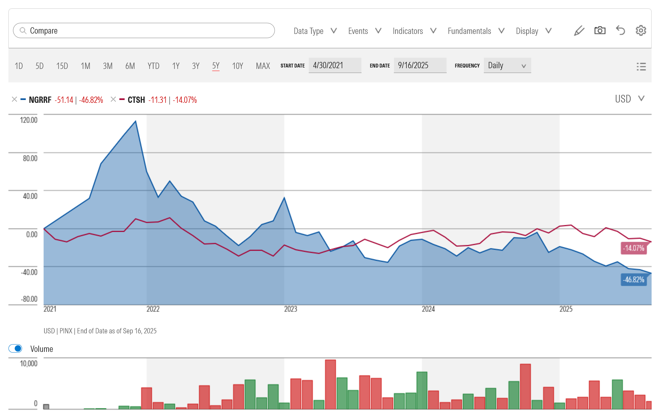Click the undo reset arrow icon
This screenshot has height=418, width=660.
(620, 30)
